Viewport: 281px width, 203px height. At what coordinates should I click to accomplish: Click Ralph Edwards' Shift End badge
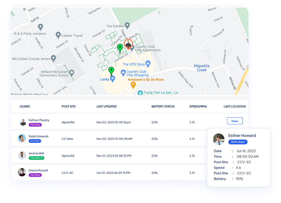coord(35,141)
